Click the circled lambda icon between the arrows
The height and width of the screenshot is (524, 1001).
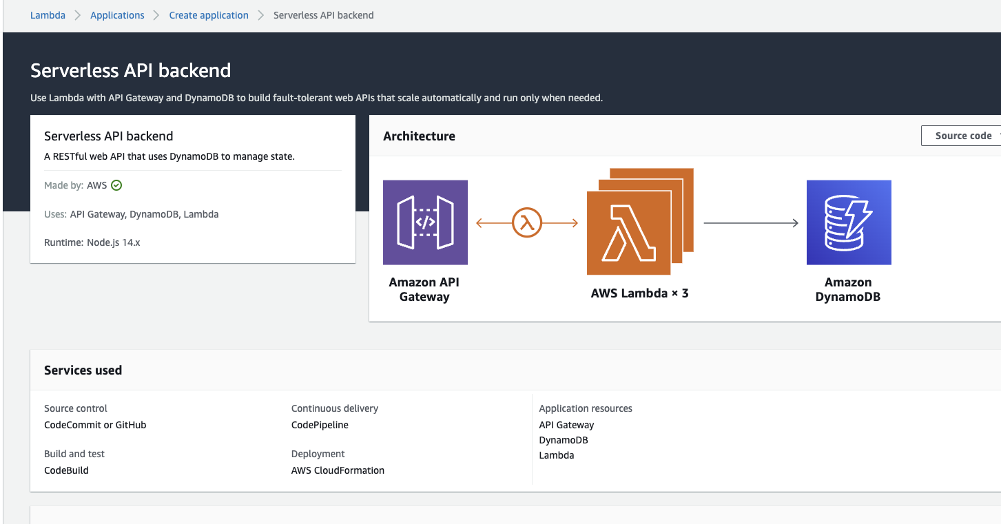(x=527, y=222)
